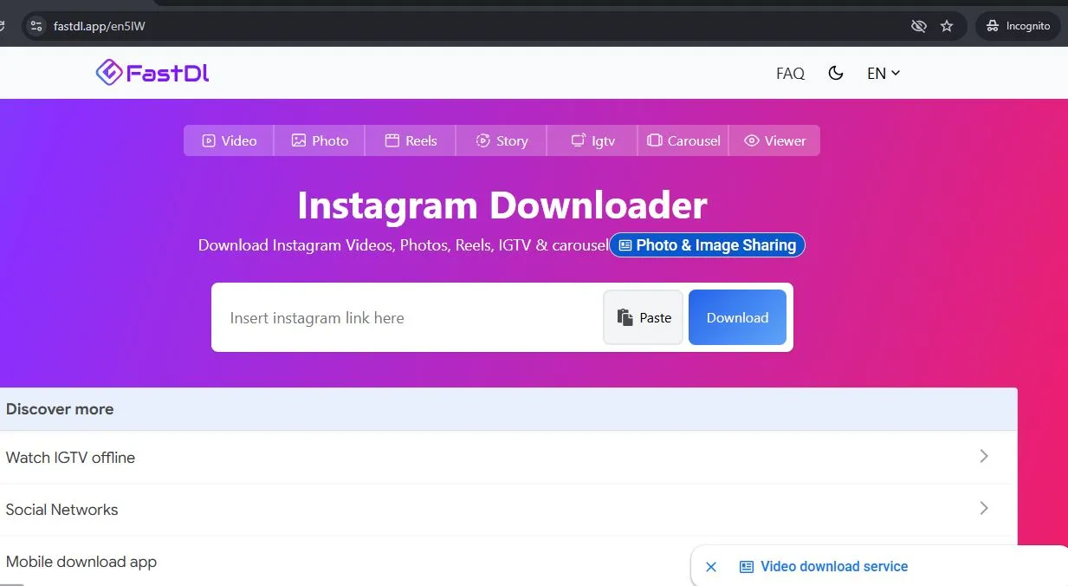Click the third-party cookies blocked eye icon
The width and height of the screenshot is (1068, 586).
pyautogui.click(x=919, y=26)
